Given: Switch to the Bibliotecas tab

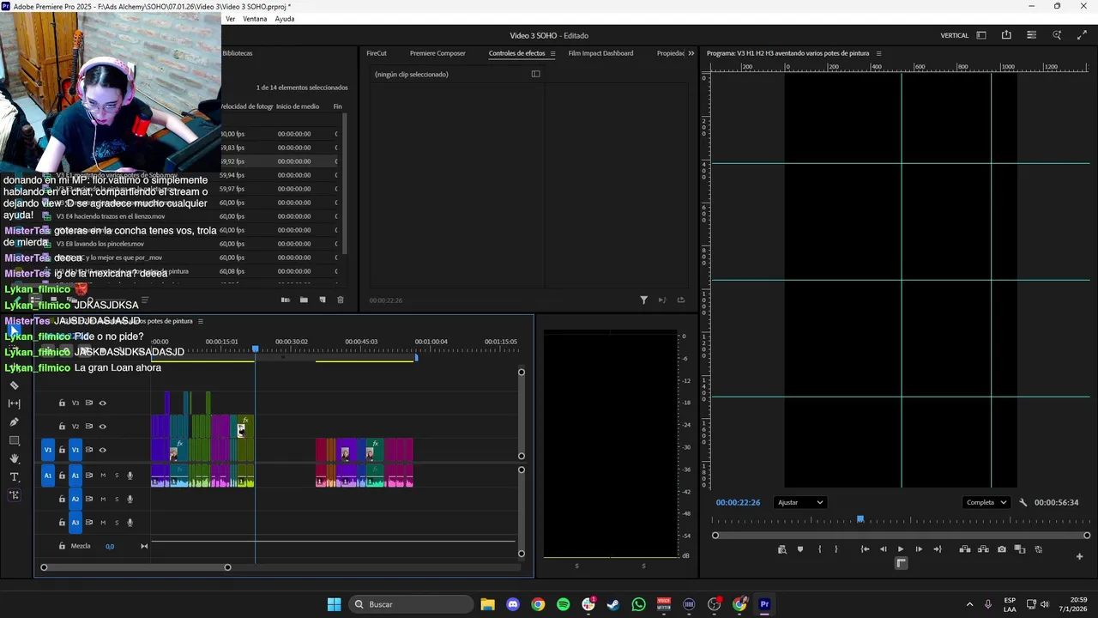Looking at the screenshot, I should click(x=238, y=53).
